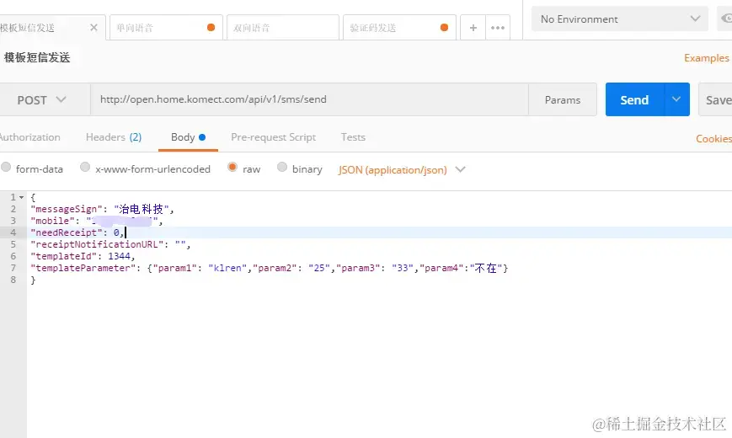Open the Authorization tab
Viewport: 732px width, 438px height.
[29, 137]
